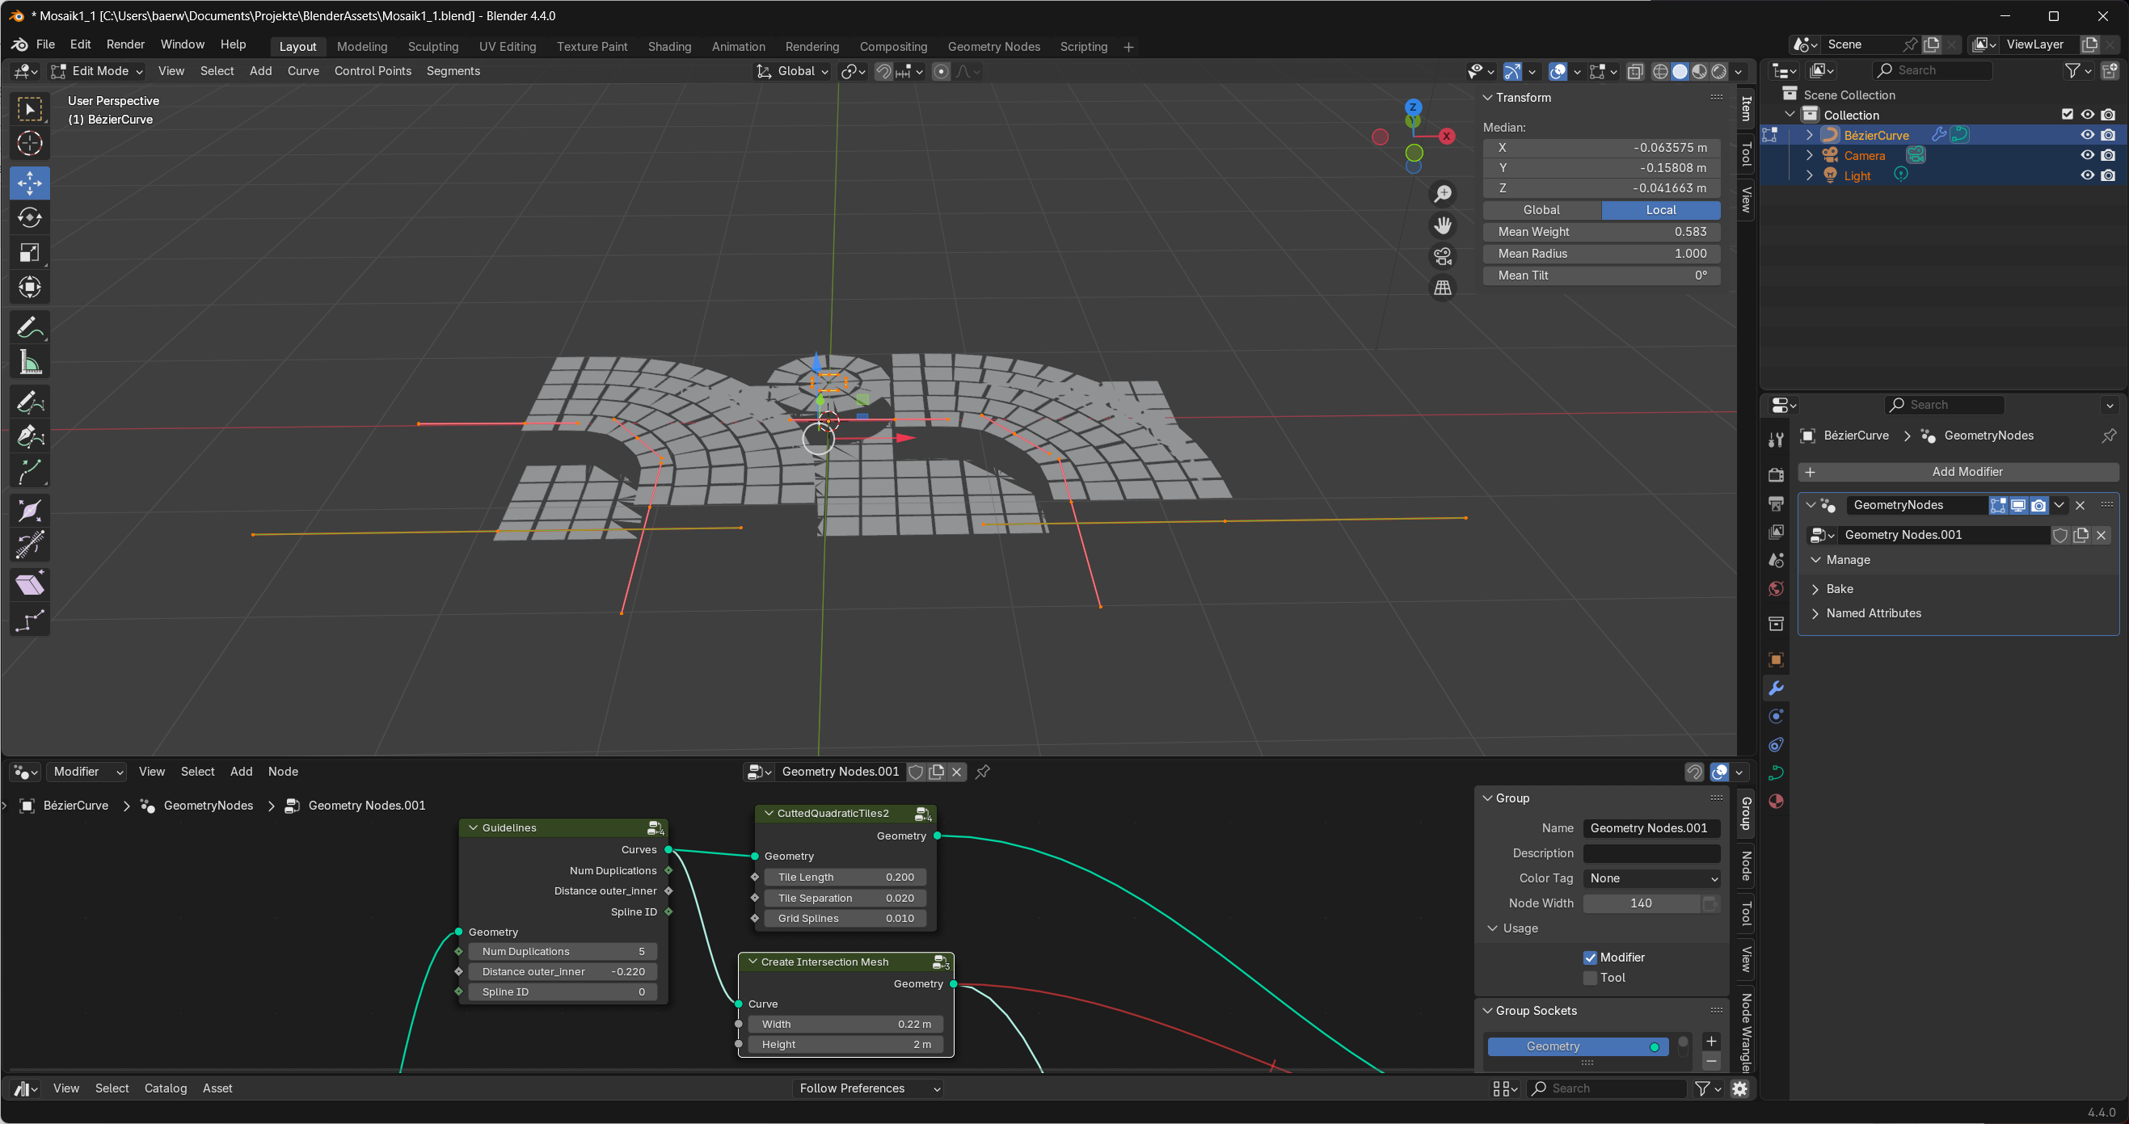This screenshot has width=2129, height=1124.
Task: Select the Scale tool in the toolbar
Action: 30,253
